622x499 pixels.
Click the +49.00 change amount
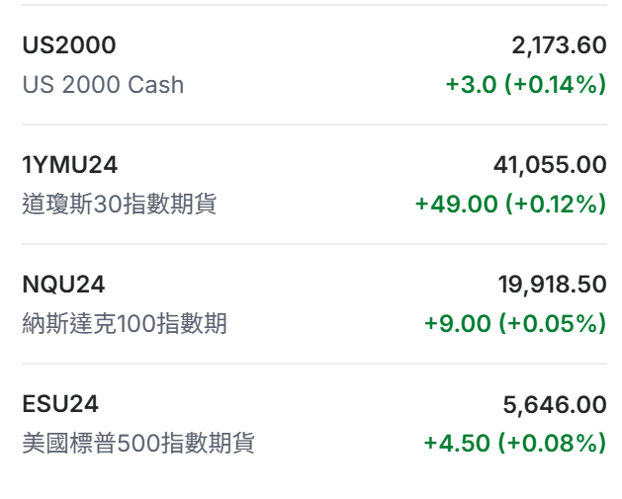[x=457, y=205]
